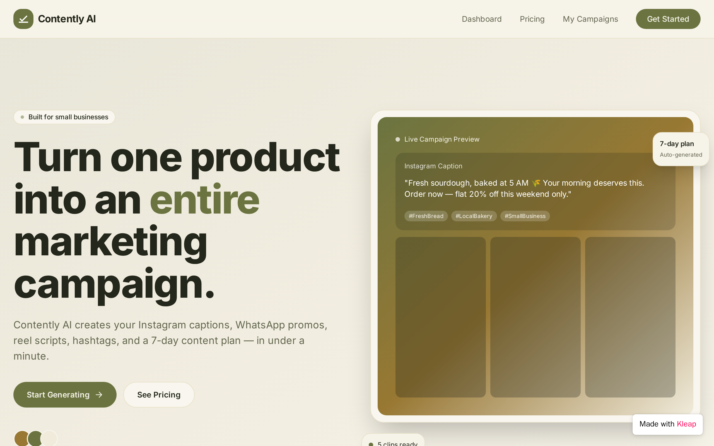
Task: Click the cream avatar circle
Action: click(49, 438)
